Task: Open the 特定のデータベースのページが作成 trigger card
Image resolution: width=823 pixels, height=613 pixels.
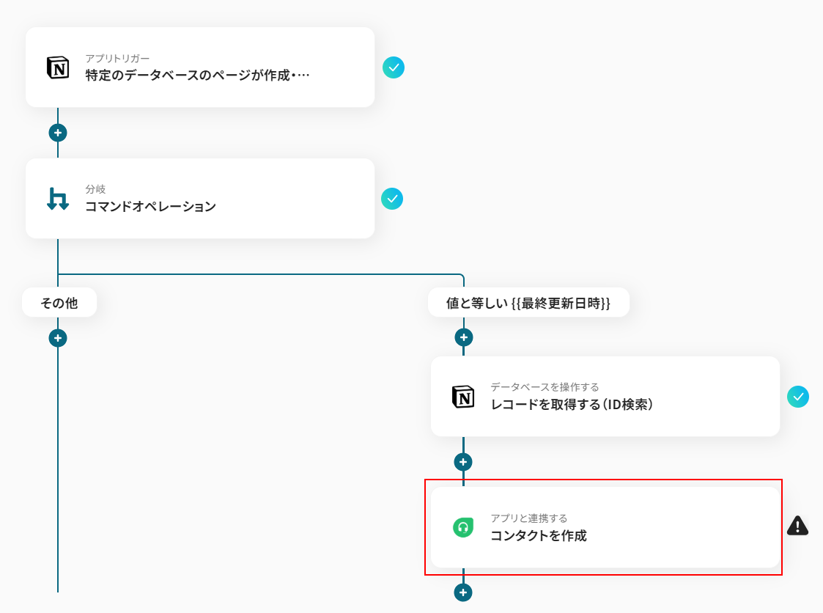Action: point(200,67)
